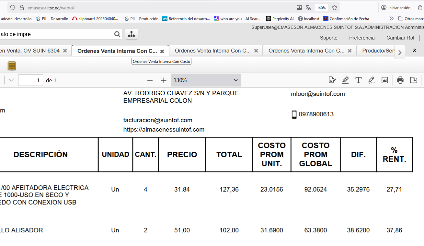Select the add text tool
Viewport: 424px width, 246px height.
click(359, 80)
